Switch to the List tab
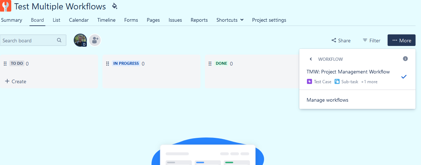421x165 pixels. point(56,20)
